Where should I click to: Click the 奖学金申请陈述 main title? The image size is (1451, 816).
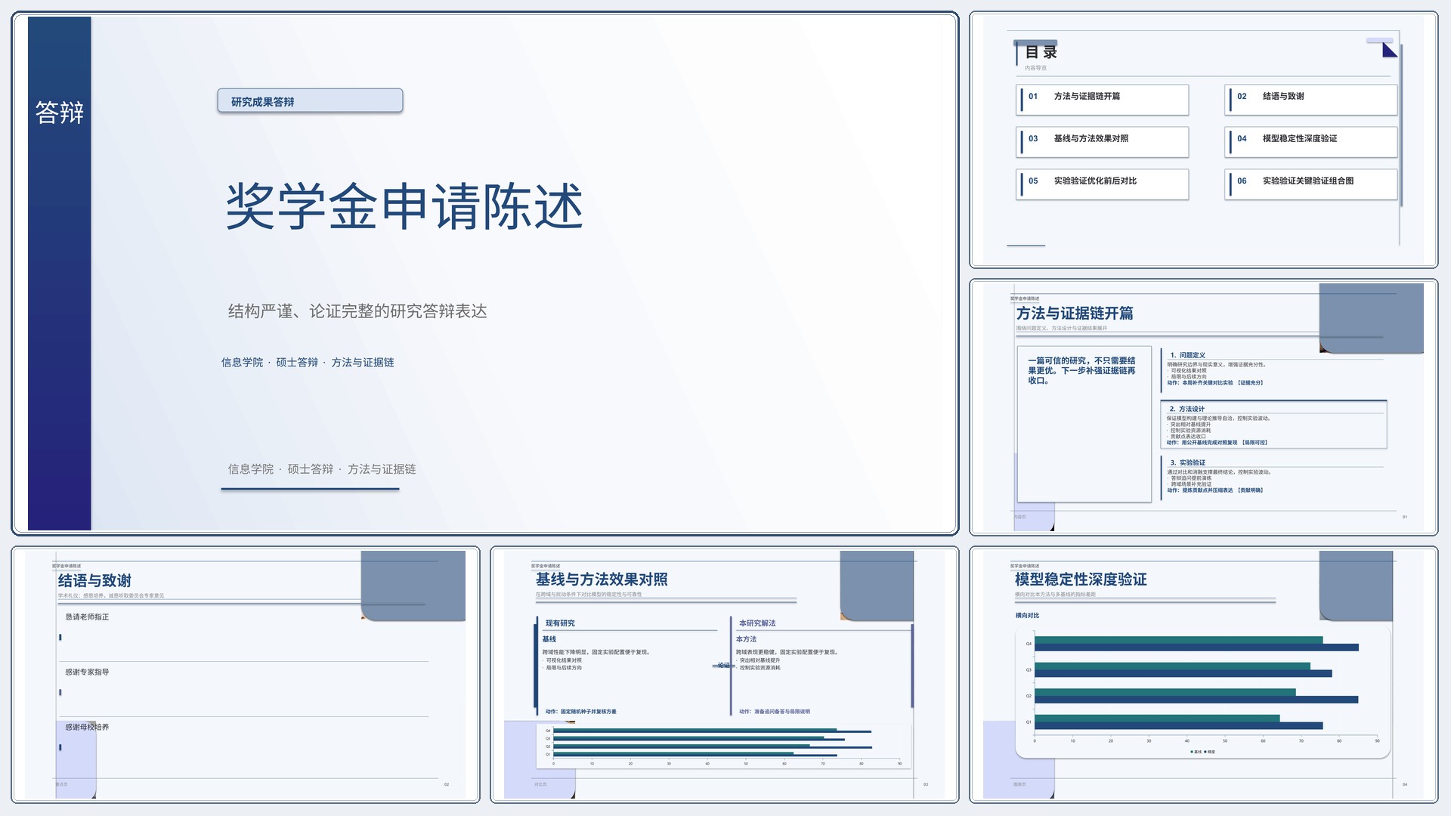click(404, 206)
